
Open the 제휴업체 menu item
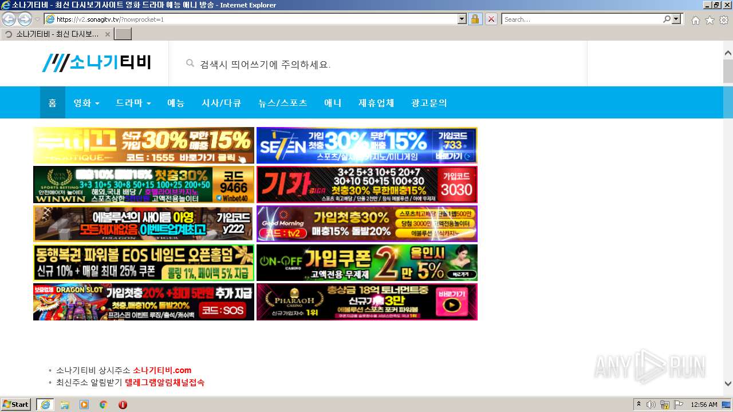(376, 103)
